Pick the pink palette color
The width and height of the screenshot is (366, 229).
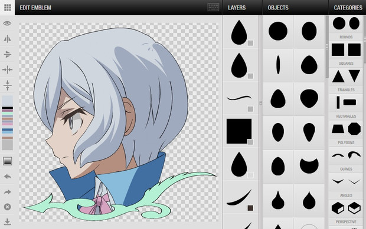[8, 124]
